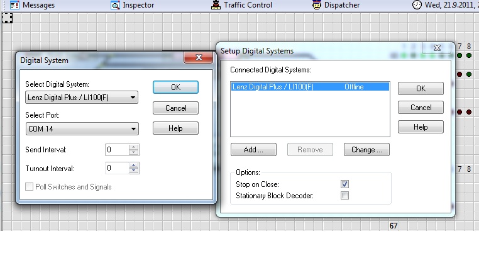The image size is (479, 253).
Task: Click the Turnout Interval input field
Action: click(x=116, y=168)
